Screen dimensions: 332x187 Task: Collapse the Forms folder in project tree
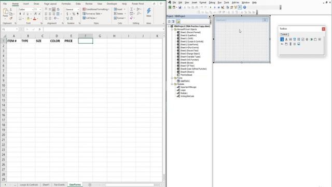coord(172,78)
